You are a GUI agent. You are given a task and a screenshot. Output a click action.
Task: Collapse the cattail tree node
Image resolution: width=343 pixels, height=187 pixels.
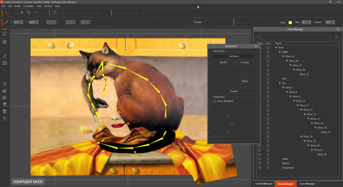click(x=280, y=52)
